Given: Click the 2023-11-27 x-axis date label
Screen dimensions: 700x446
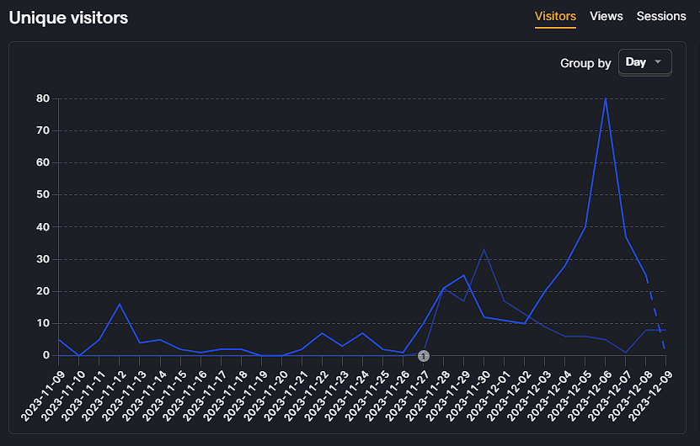Looking at the screenshot, I should point(408,396).
